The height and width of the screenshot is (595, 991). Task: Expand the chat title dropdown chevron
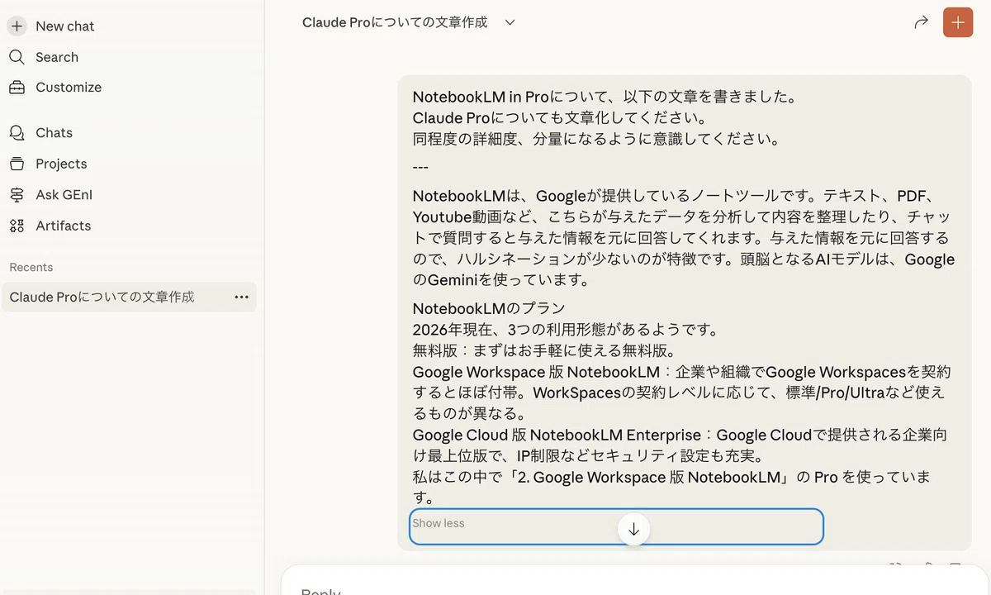pos(510,22)
